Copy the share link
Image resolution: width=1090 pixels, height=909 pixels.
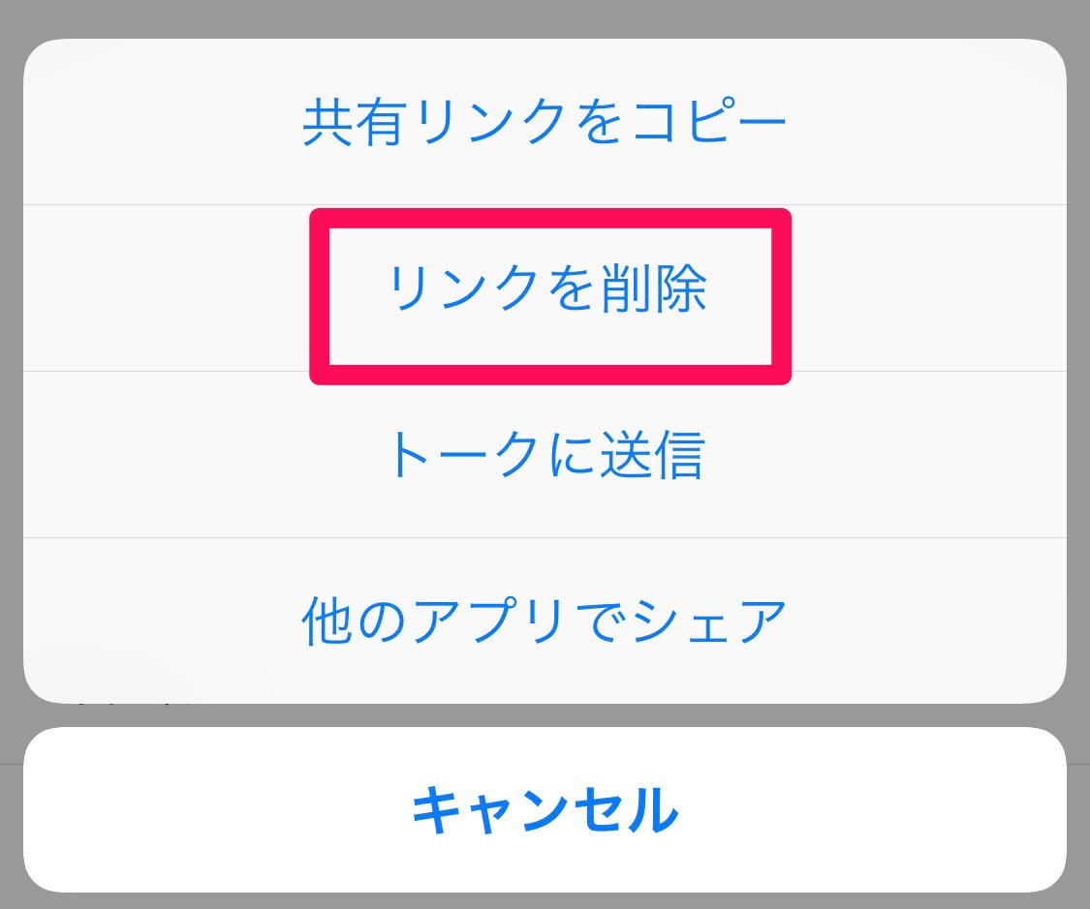pos(545,122)
